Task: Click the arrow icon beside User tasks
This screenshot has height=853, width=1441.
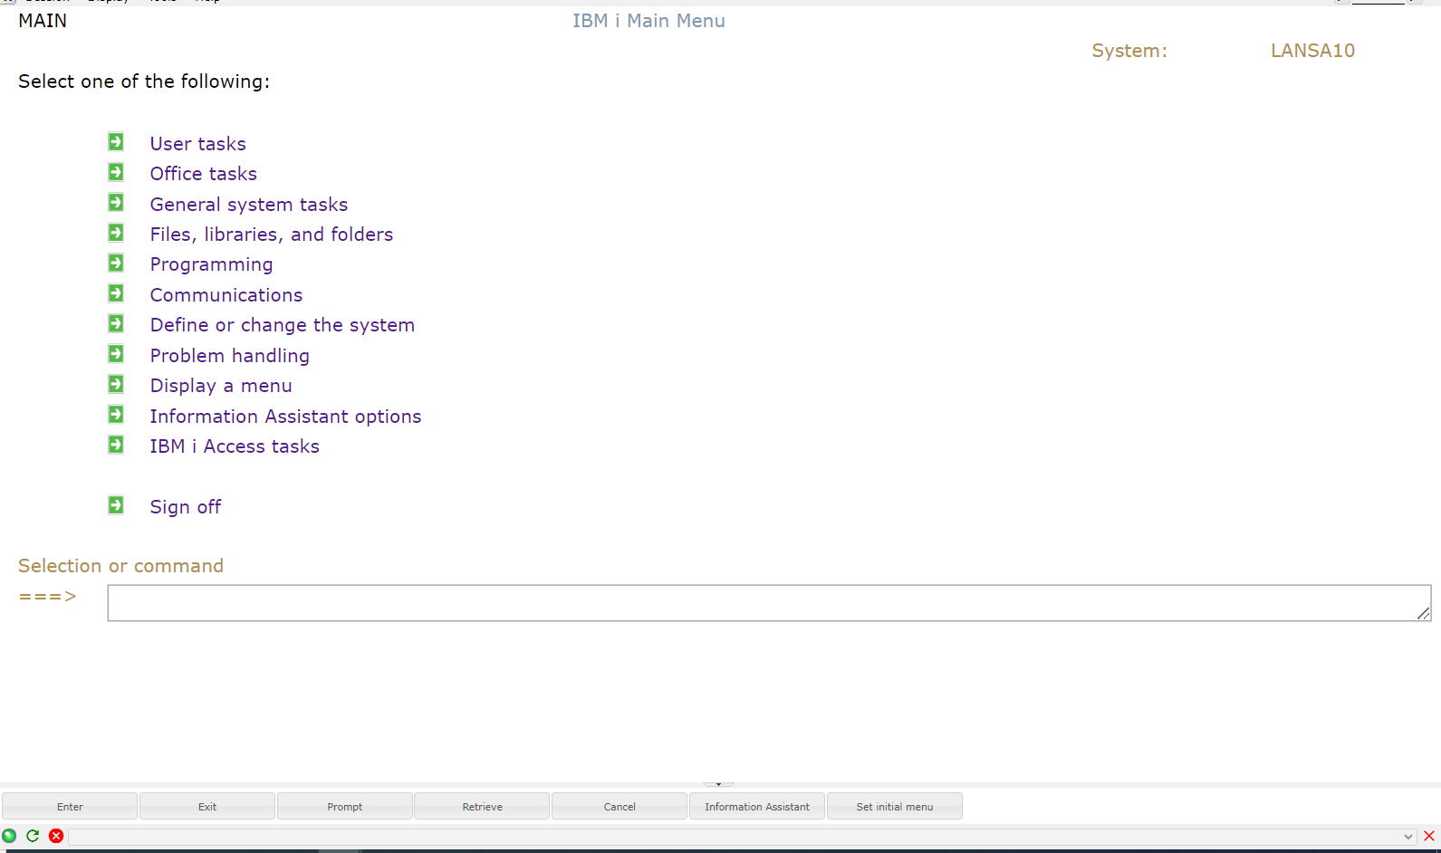Action: pos(116,142)
